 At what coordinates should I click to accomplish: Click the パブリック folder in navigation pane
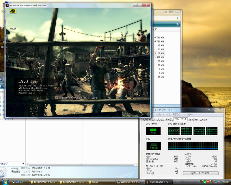coord(8,119)
